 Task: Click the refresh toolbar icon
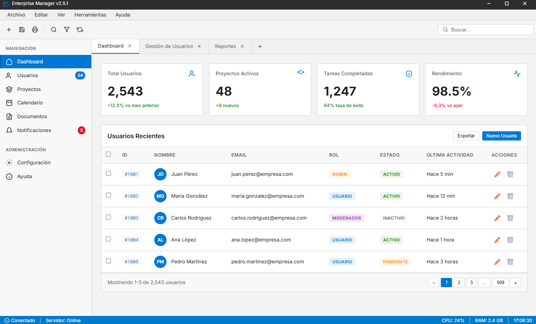click(80, 30)
